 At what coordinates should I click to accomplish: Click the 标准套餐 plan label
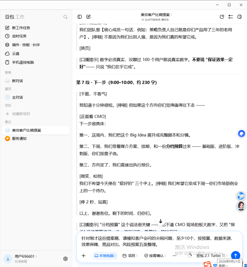[21, 261]
